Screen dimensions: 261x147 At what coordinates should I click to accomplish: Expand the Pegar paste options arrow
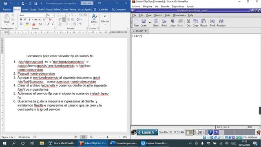7,24
